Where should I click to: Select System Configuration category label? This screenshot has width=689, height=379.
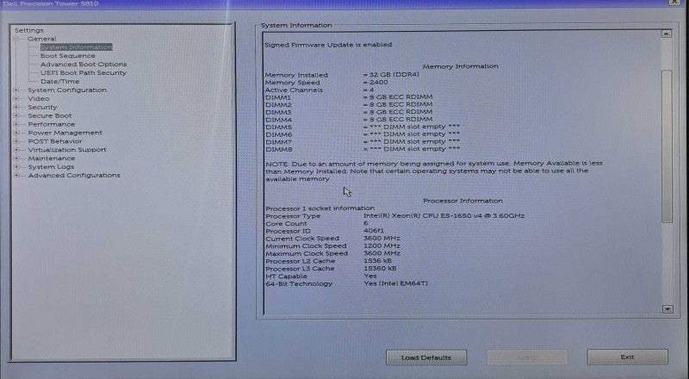pyautogui.click(x=67, y=90)
